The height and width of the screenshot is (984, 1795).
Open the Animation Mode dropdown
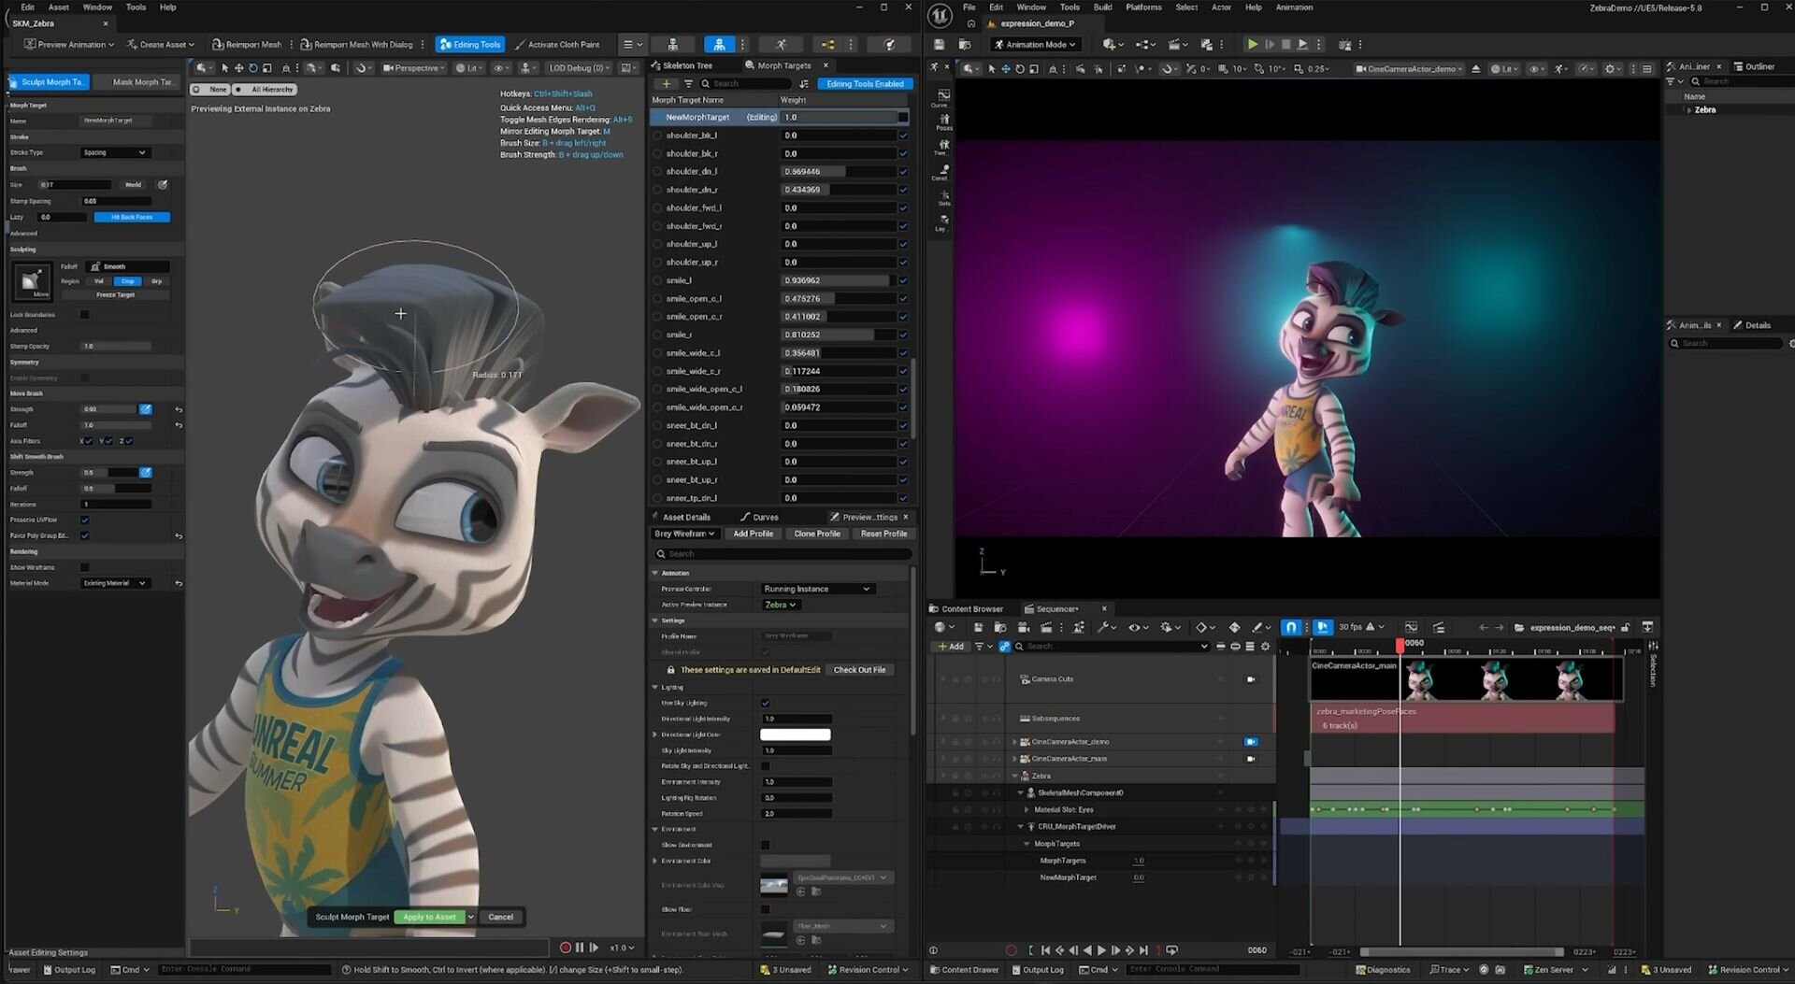pyautogui.click(x=1036, y=44)
